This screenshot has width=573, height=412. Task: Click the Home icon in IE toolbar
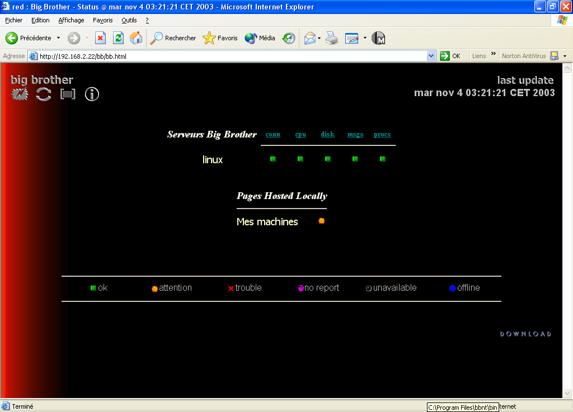136,38
